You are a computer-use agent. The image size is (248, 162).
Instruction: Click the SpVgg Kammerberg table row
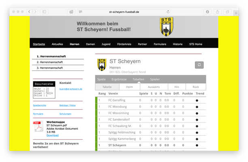click(x=151, y=139)
